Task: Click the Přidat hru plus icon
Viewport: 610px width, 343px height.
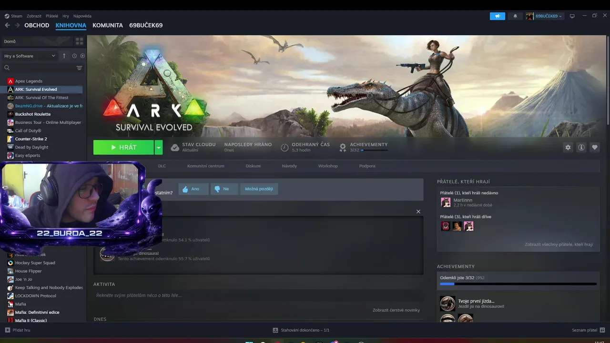Action: (7, 330)
